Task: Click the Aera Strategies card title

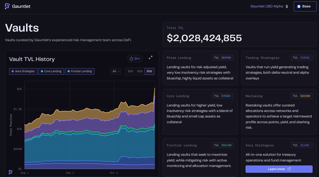Action: (x=259, y=145)
